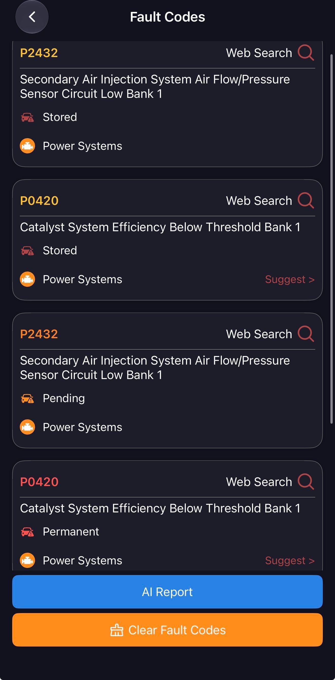This screenshot has width=335, height=680.
Task: Tap the Pending car warning icon
Action: point(27,398)
